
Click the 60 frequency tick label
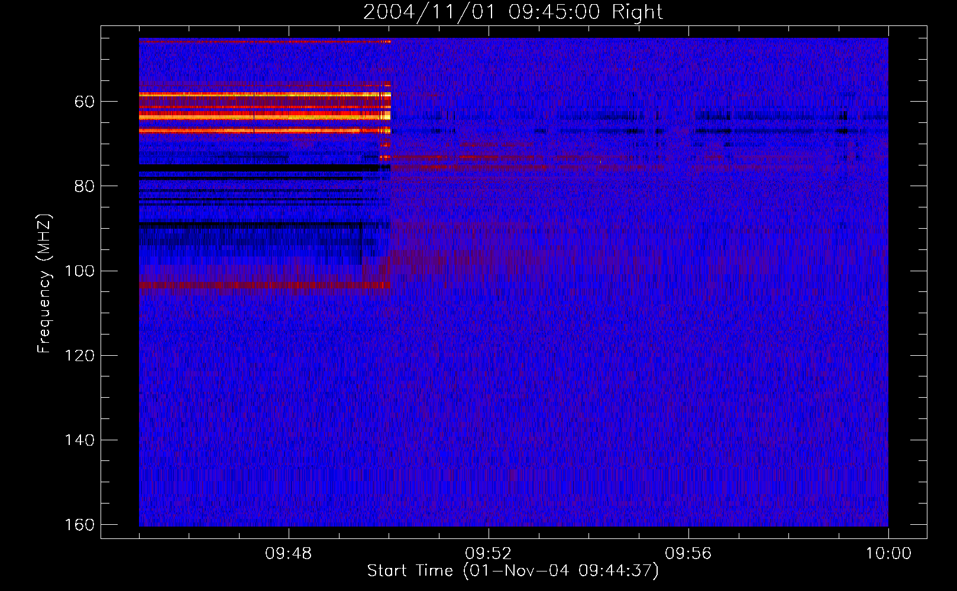click(85, 102)
